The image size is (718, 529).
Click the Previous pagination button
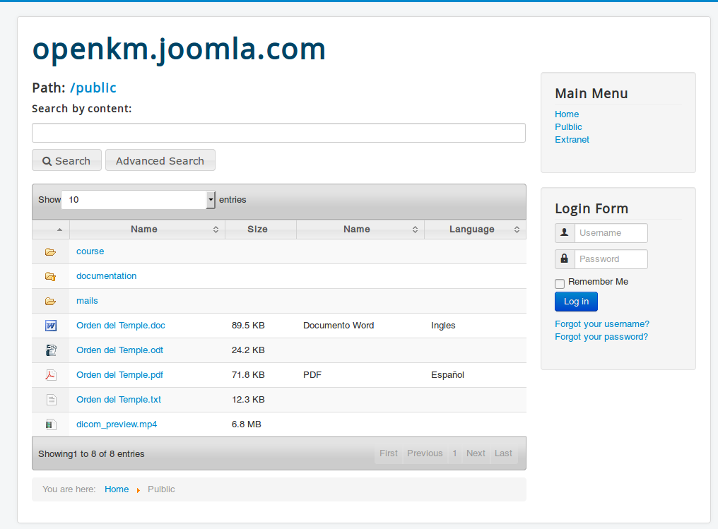[x=425, y=453]
